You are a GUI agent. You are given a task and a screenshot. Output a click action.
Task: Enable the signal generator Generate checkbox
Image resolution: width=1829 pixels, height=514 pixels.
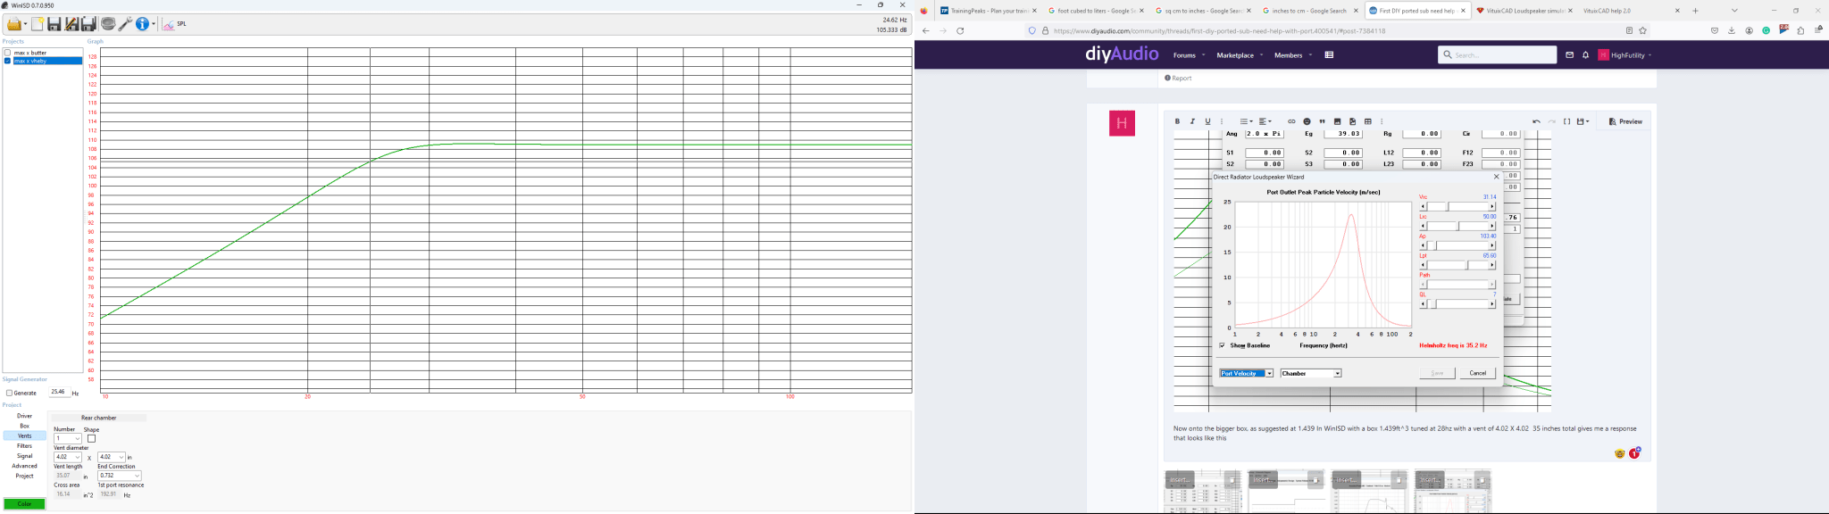(x=9, y=393)
